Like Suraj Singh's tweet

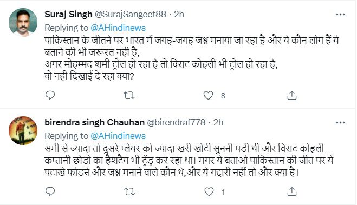coord(208,95)
